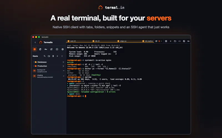Screen dimensions: 222x138
Task: Open the settings gear icon
Action: coord(63,49)
